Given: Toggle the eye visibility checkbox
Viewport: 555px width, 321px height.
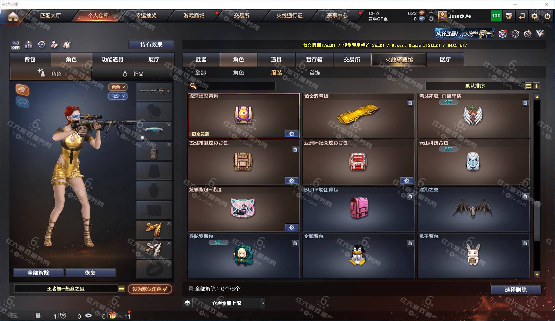Looking at the screenshot, I should click(118, 96).
